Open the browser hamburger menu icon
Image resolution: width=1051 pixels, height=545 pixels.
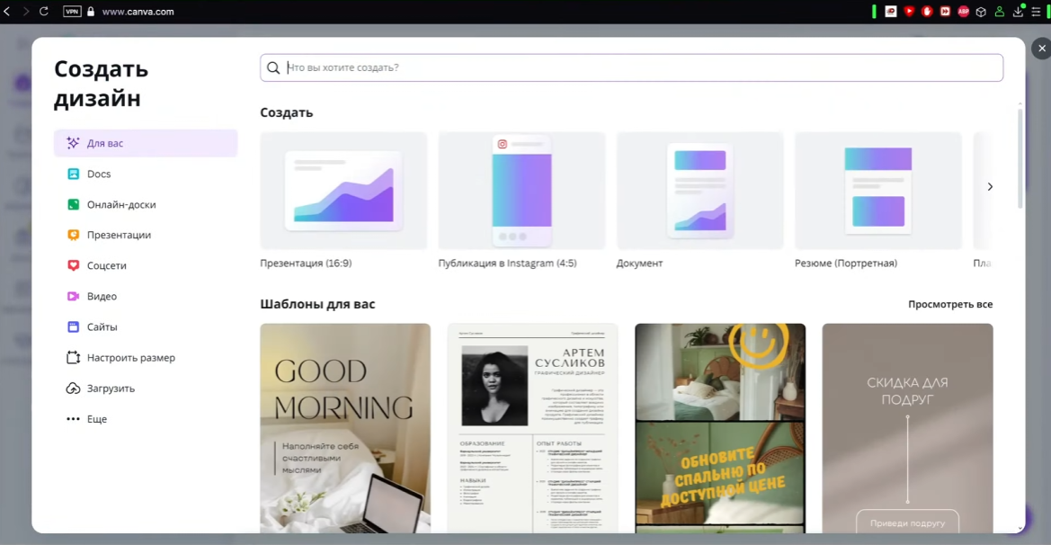1036,12
